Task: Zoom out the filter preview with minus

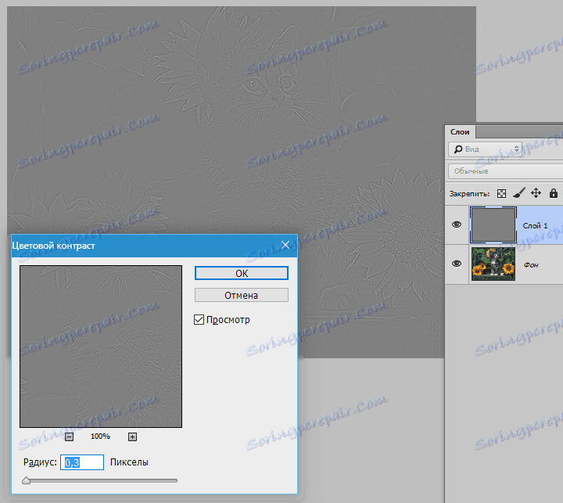Action: (x=70, y=437)
